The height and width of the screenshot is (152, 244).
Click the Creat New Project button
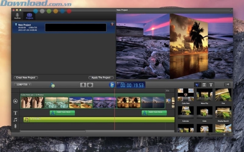click(26, 78)
